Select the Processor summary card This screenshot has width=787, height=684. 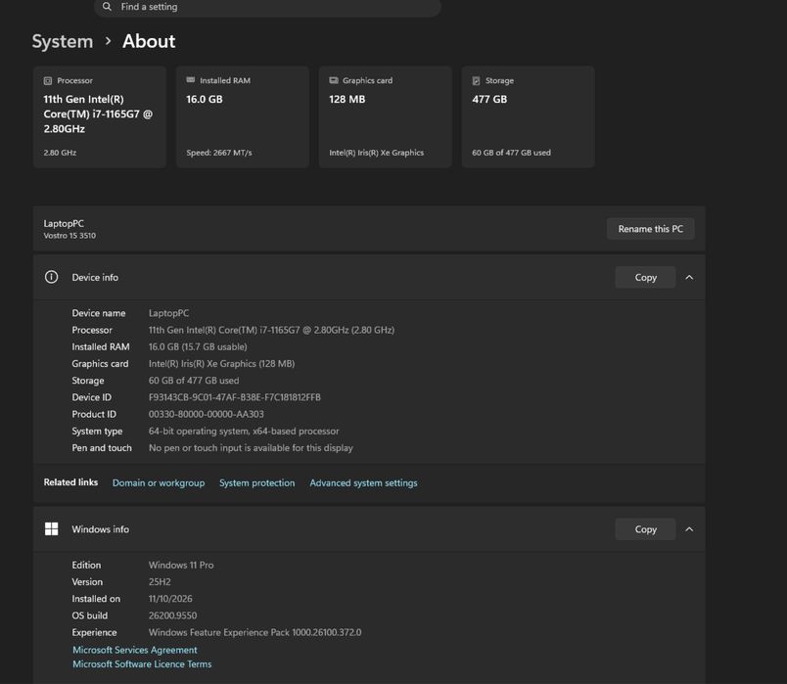tap(100, 116)
